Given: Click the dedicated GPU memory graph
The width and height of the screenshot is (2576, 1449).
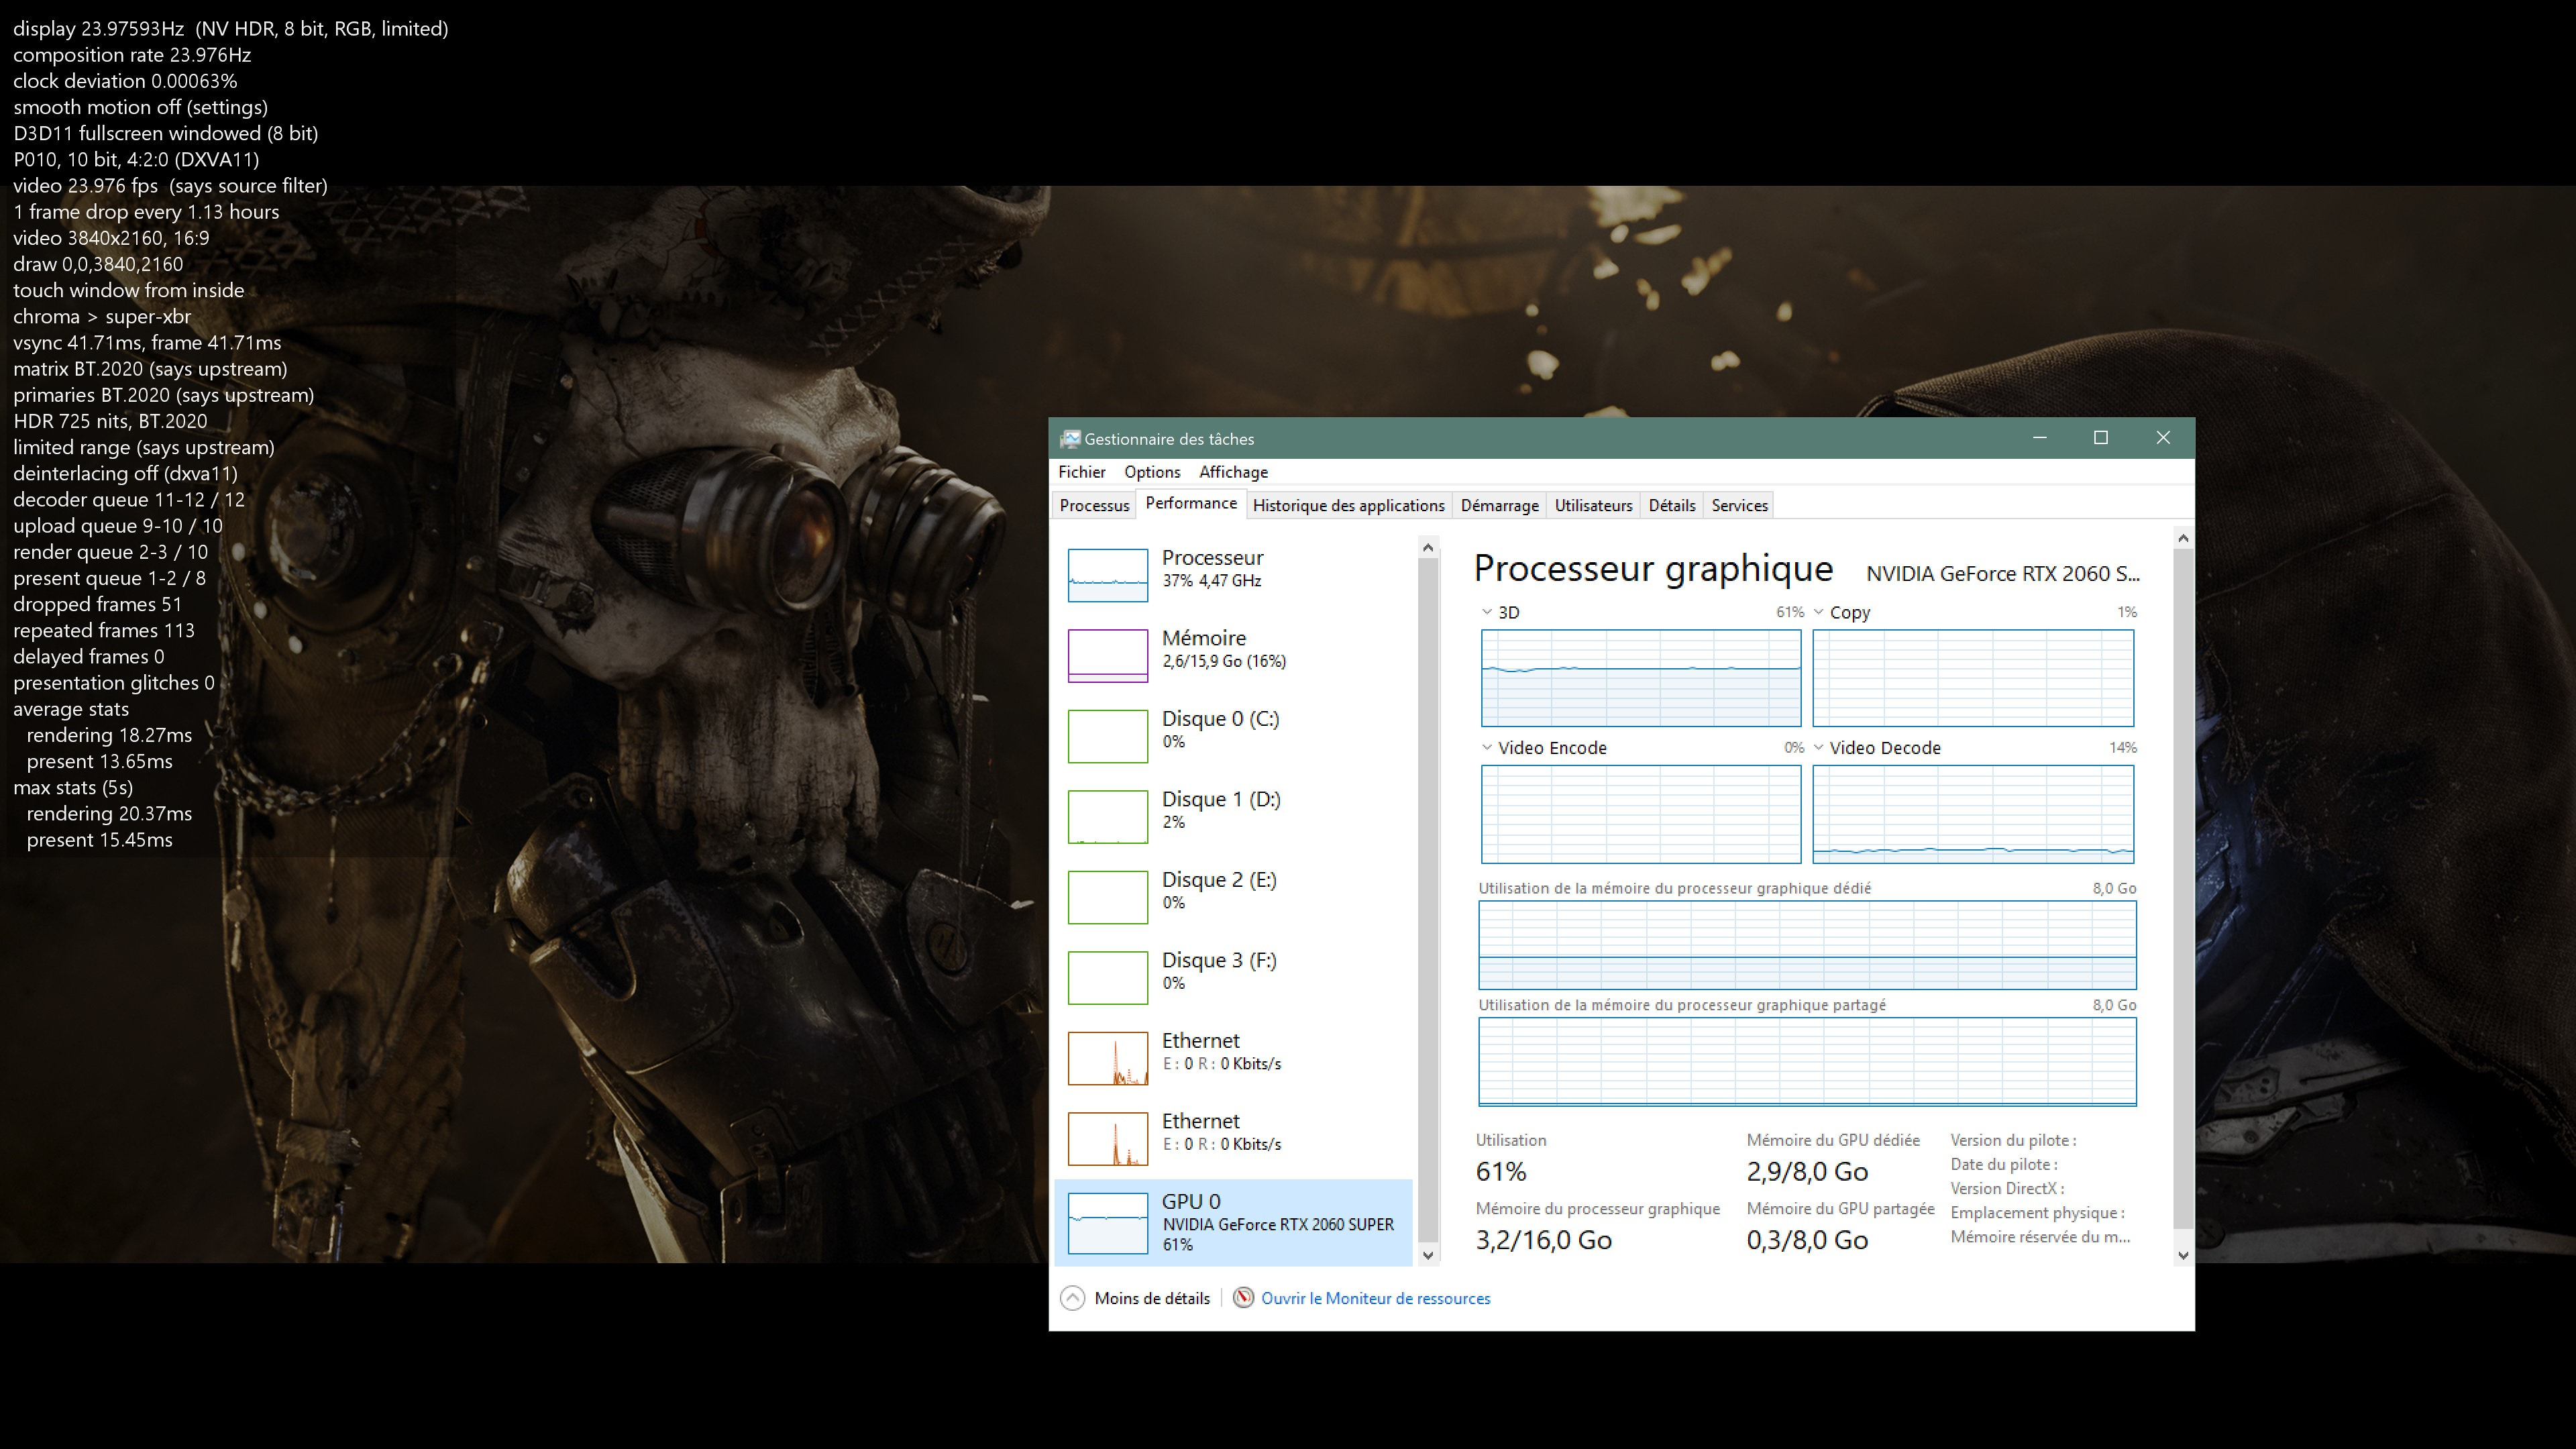Looking at the screenshot, I should [1807, 945].
